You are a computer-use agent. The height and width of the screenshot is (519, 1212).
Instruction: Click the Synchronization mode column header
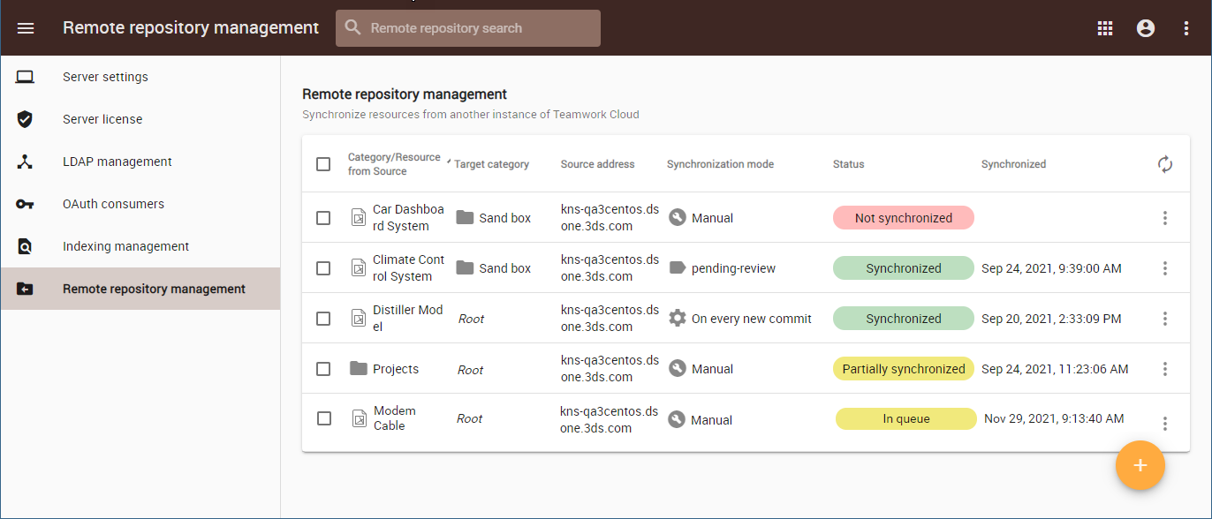point(720,164)
